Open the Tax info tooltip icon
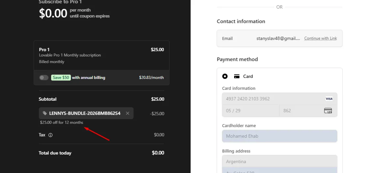 pos(50,135)
